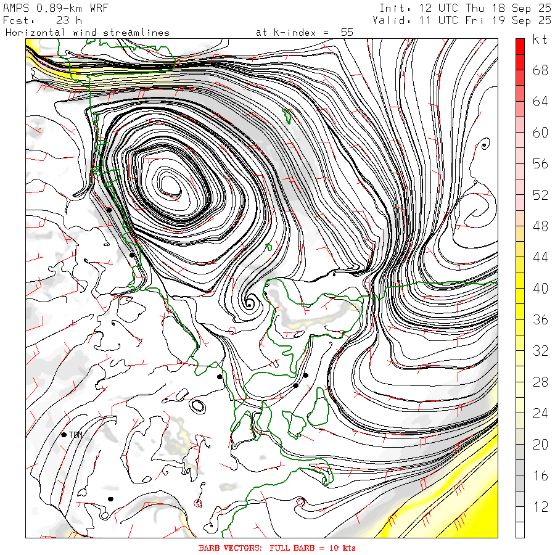This screenshot has width=555, height=555.
Task: Click the "BARB VECTORS: FULL BARB = 10 kts" caption
Action: pos(277,548)
